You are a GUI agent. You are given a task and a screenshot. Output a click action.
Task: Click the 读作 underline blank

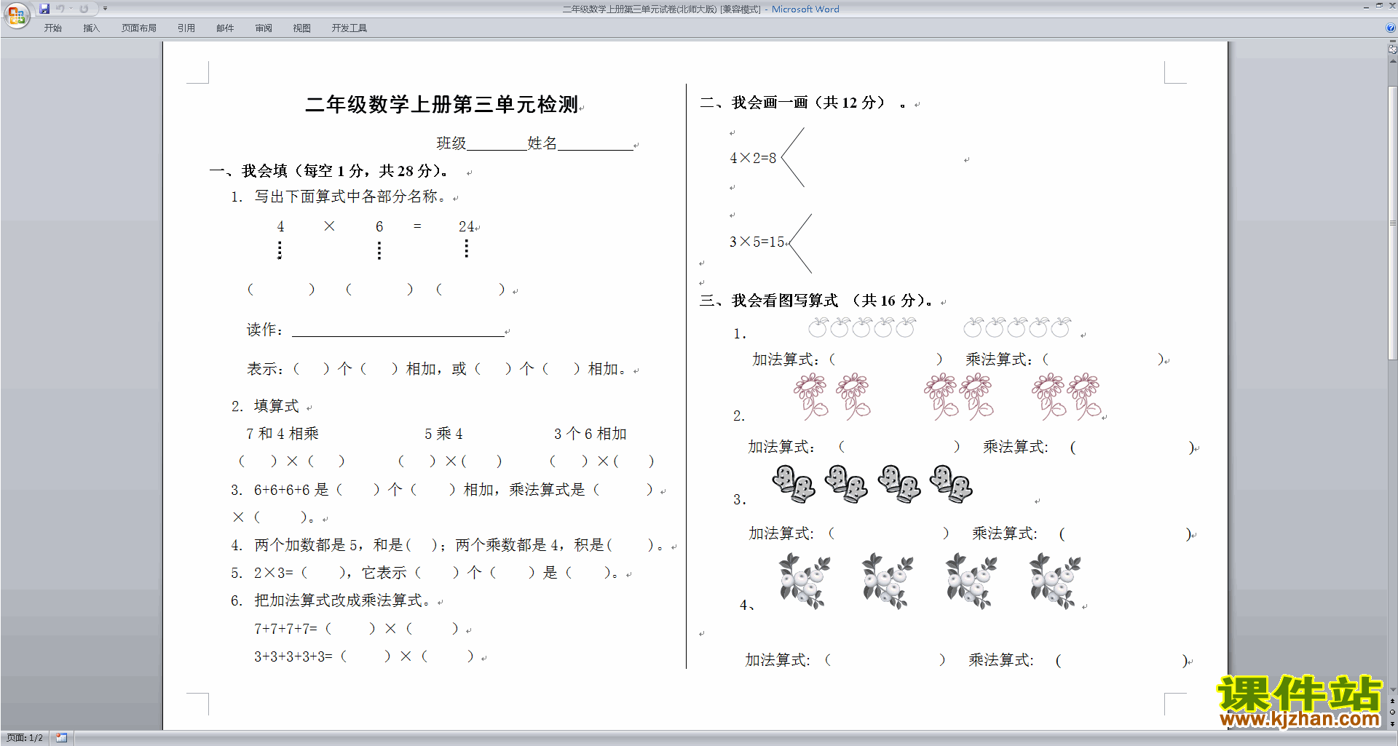(398, 330)
